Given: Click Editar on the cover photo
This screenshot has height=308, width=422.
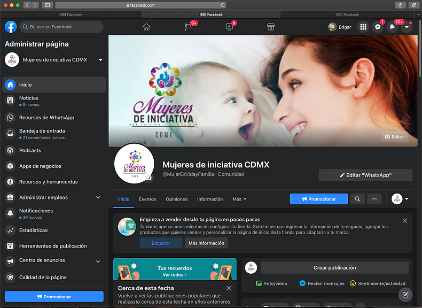Looking at the screenshot, I should point(395,136).
